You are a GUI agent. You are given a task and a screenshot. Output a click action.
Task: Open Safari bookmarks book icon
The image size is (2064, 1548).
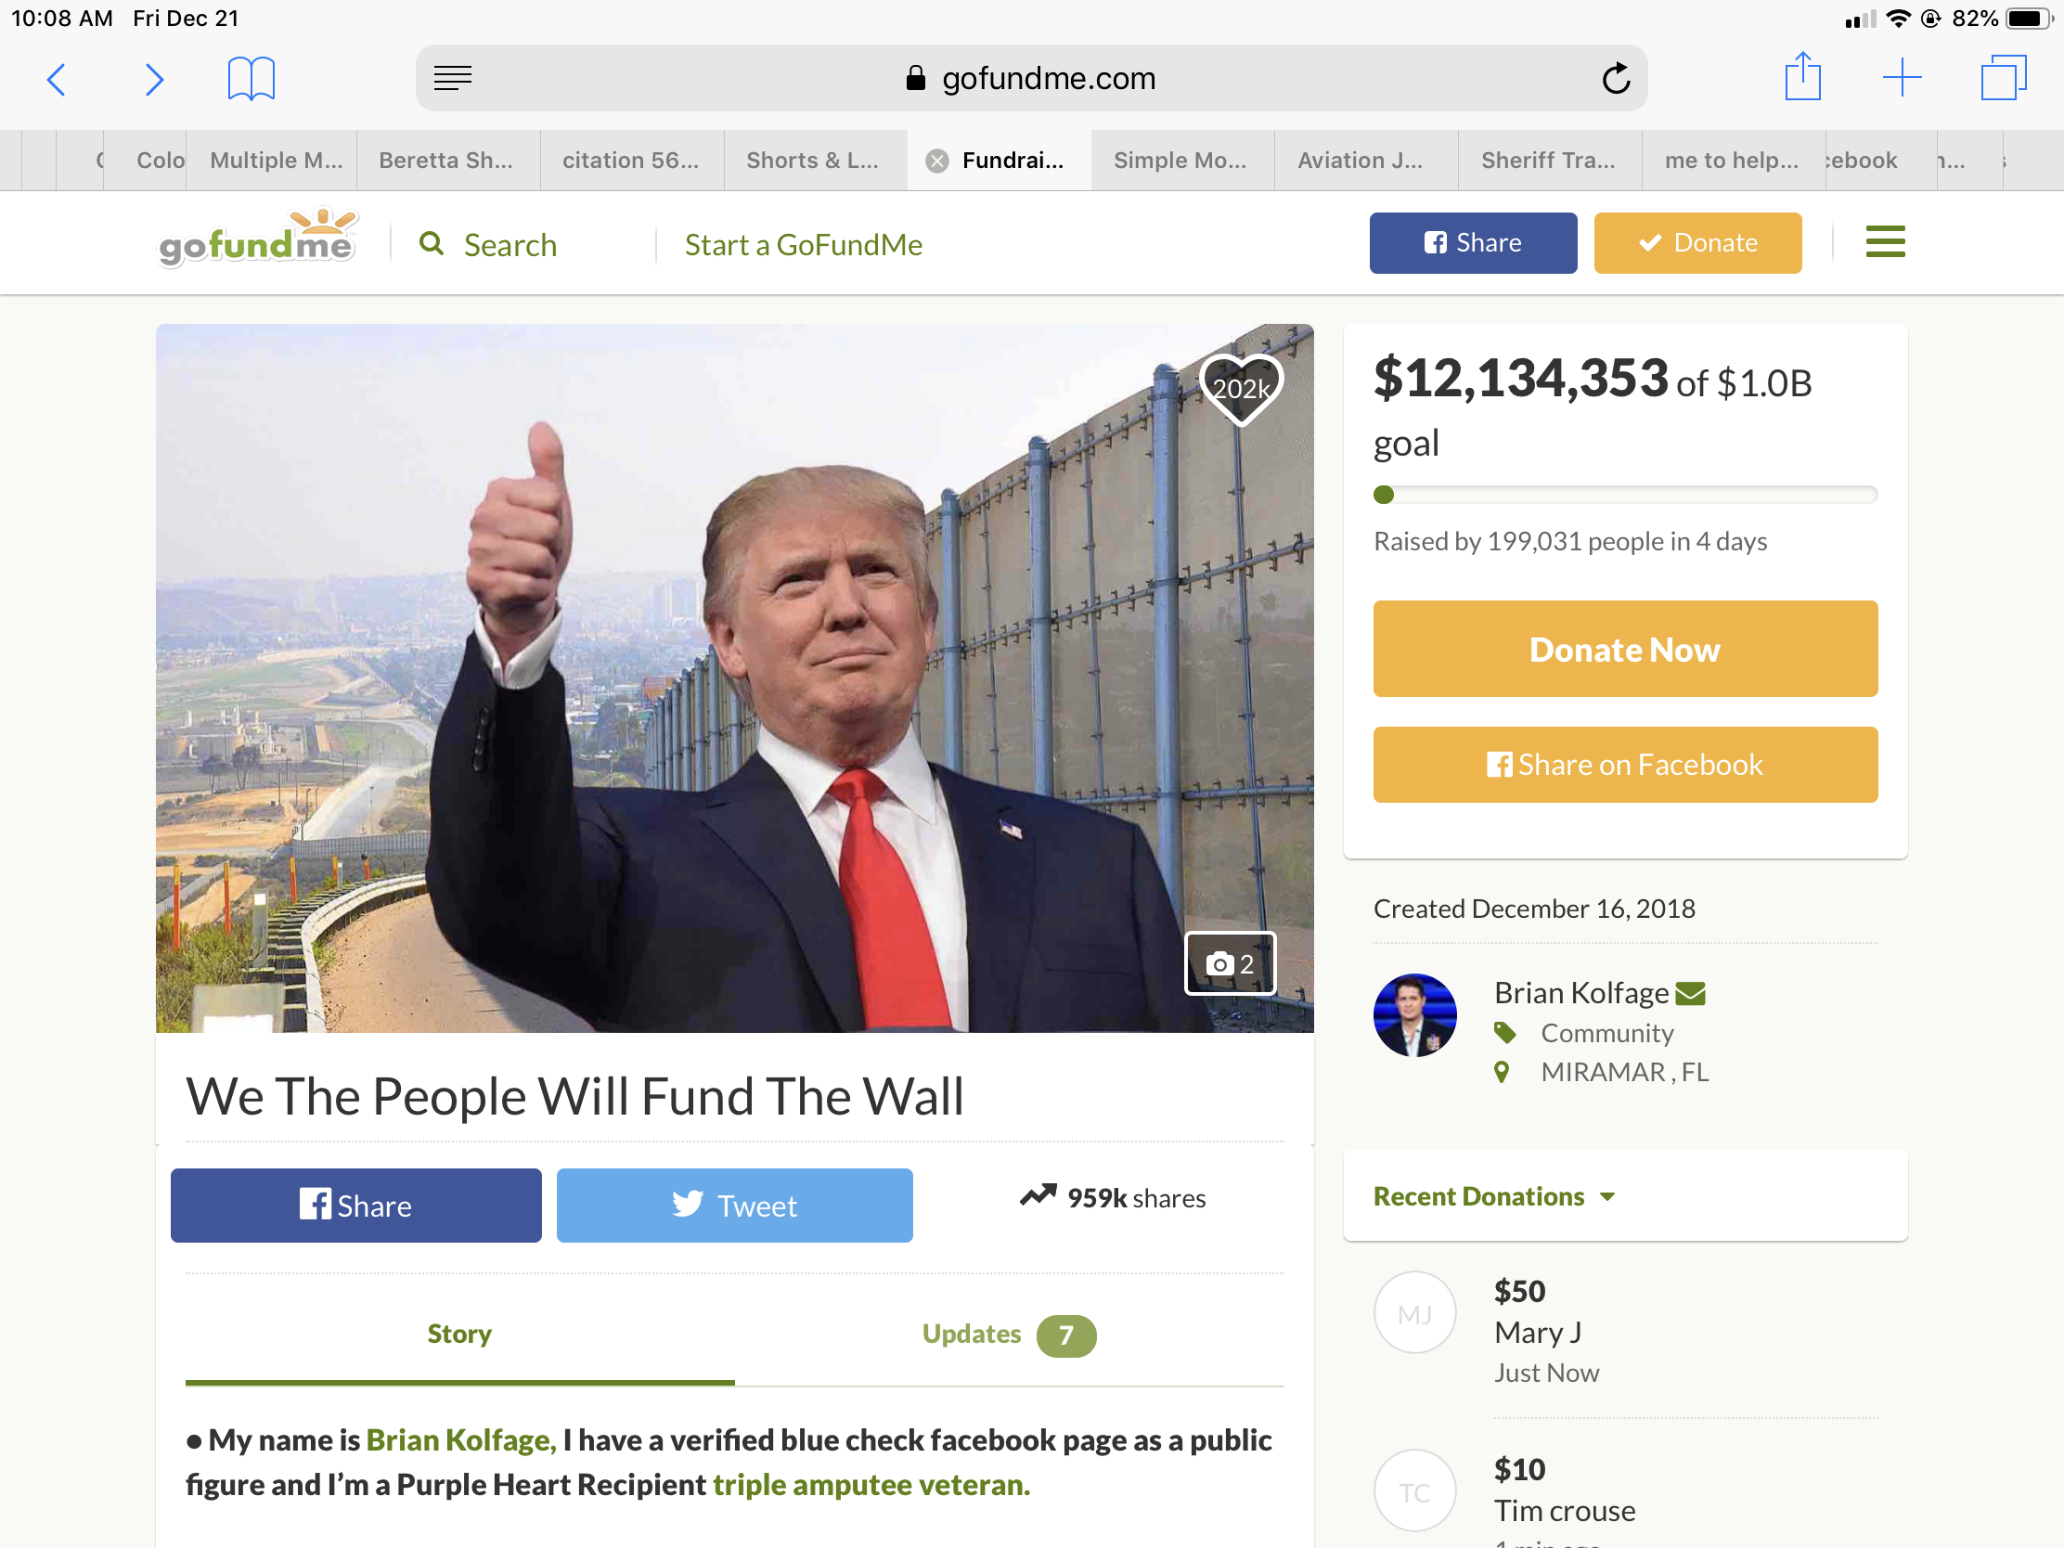251,78
